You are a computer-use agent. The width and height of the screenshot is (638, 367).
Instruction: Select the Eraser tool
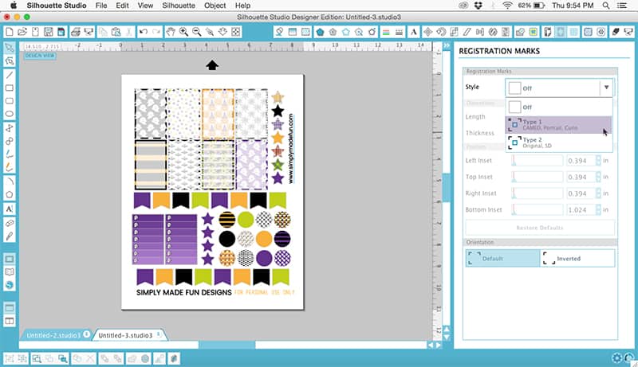9,223
